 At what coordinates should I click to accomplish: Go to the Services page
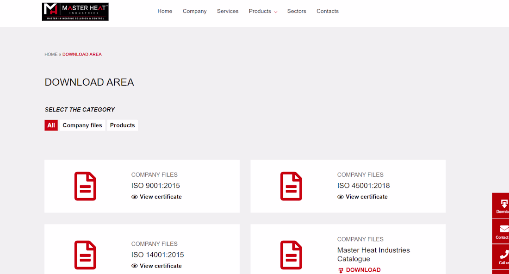coord(228,11)
